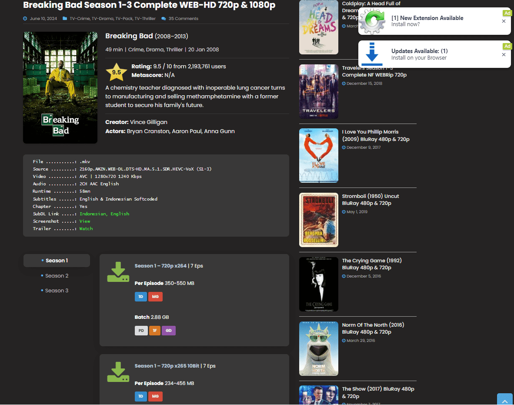This screenshot has height=405, width=514.
Task: Click the scroll-to-top arrow button
Action: click(x=505, y=399)
